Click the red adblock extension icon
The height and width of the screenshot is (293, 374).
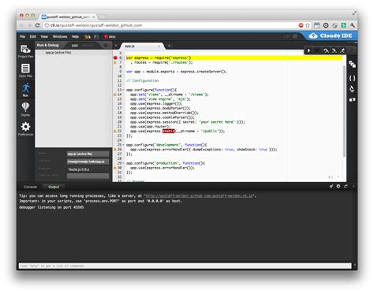(x=301, y=25)
